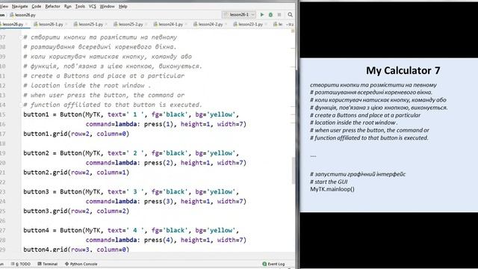The width and height of the screenshot is (478, 269).
Task: Start debugging with the bug icon
Action: click(270, 15)
